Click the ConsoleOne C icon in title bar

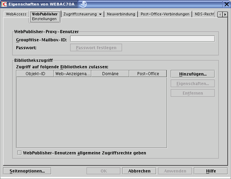click(4, 4)
